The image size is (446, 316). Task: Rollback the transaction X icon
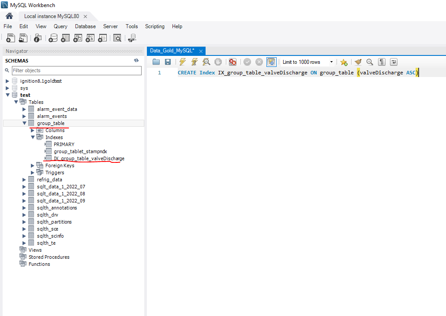(259, 62)
